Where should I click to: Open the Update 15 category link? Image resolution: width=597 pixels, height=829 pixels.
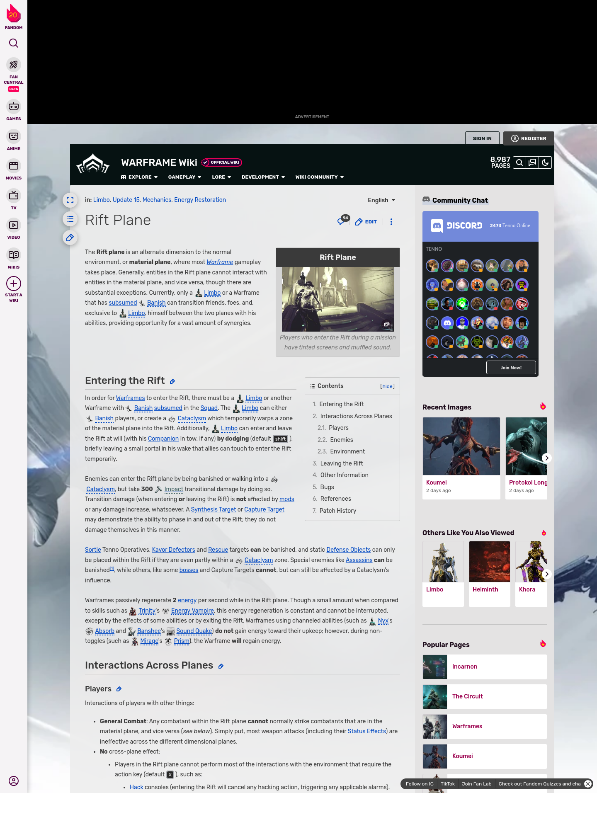click(126, 200)
